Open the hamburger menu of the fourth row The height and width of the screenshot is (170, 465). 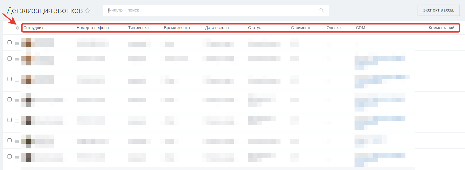(17, 101)
